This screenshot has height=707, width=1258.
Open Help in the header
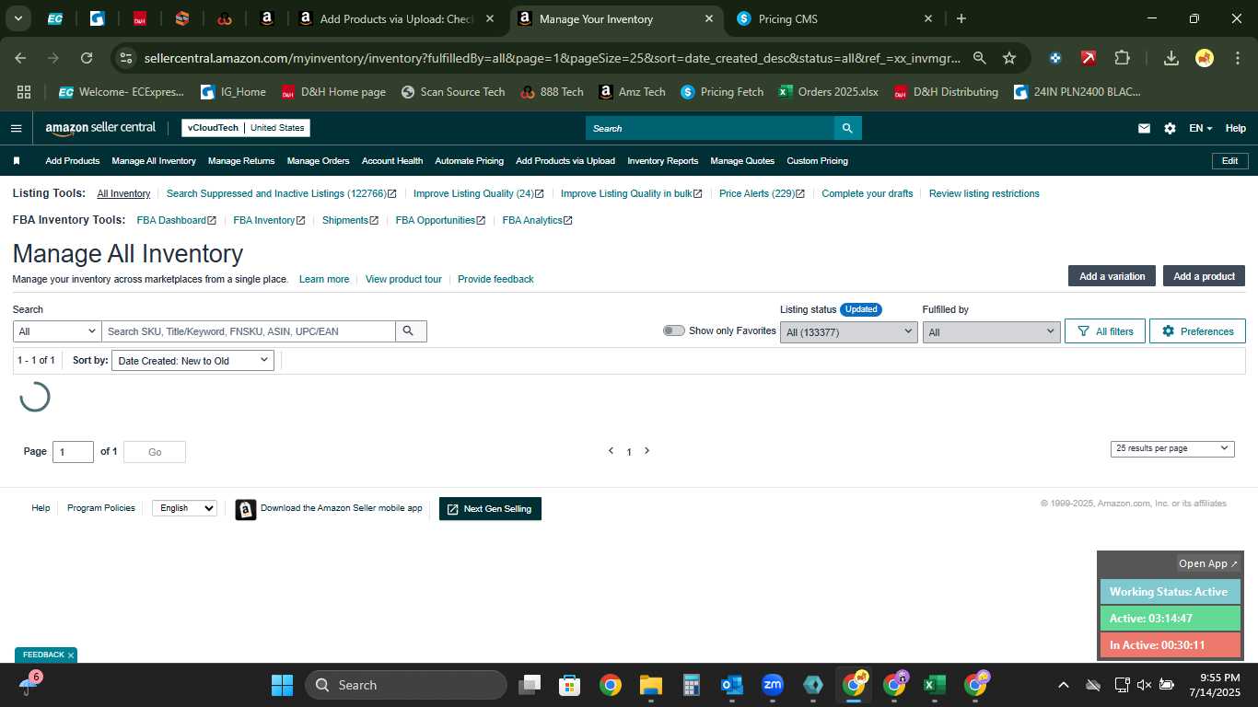[x=1235, y=128]
